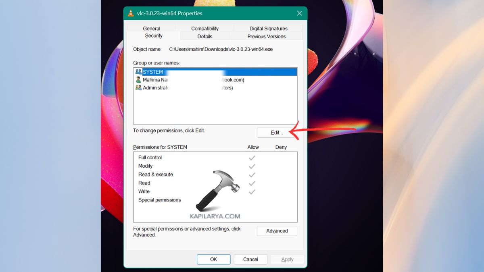Open the Previous Versions tab
484x272 pixels.
[x=266, y=36]
